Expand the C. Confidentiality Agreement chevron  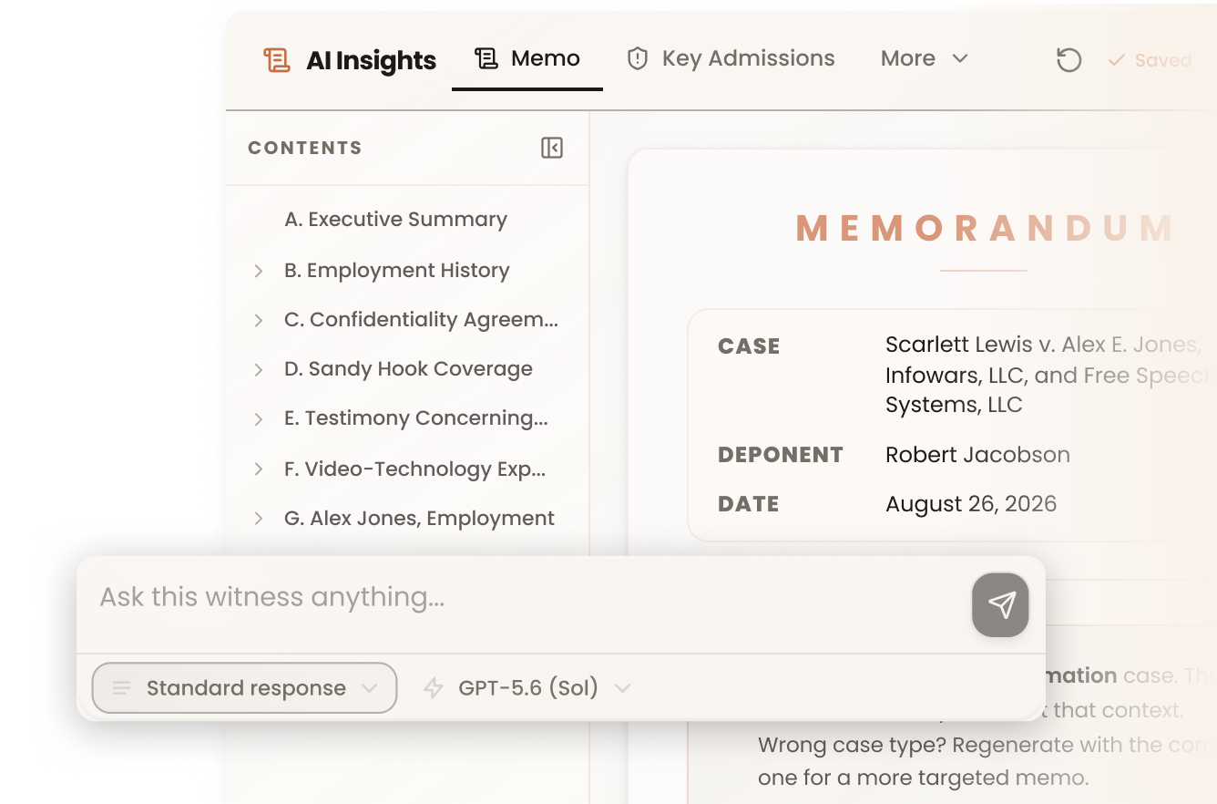tap(259, 320)
